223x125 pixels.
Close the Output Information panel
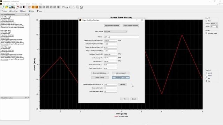28,98
